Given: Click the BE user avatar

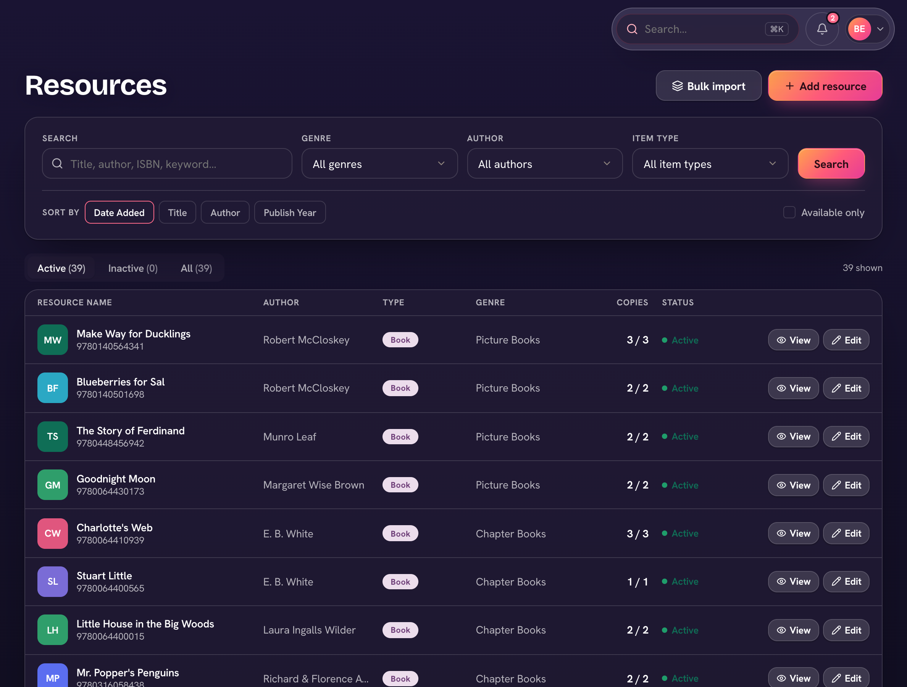Looking at the screenshot, I should [x=859, y=29].
